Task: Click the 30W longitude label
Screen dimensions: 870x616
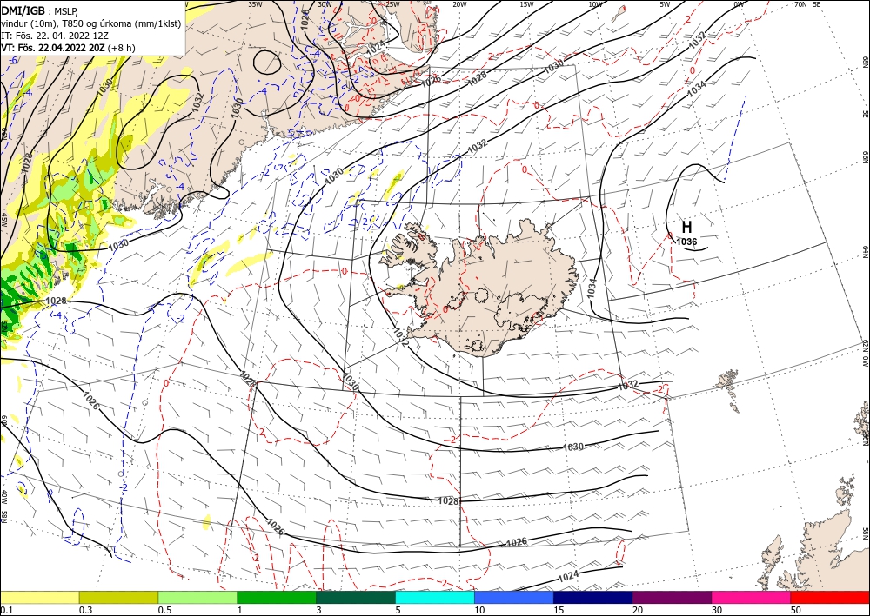Action: tap(325, 4)
